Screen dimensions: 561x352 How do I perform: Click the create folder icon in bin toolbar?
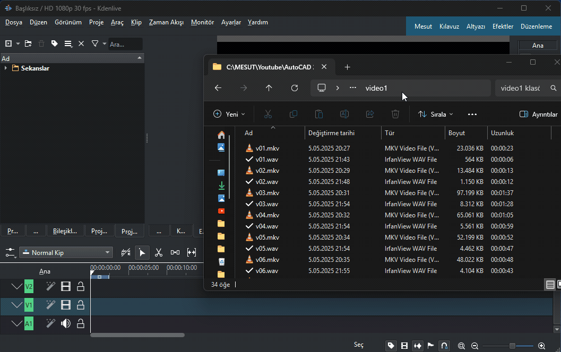[x=28, y=43]
